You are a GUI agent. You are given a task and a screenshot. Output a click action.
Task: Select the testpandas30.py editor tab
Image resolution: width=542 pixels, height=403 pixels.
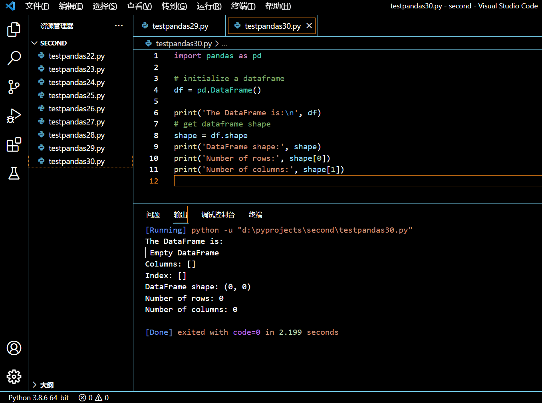272,26
